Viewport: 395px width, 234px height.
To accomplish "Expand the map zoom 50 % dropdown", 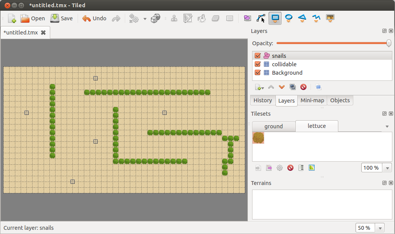I will click(x=380, y=228).
